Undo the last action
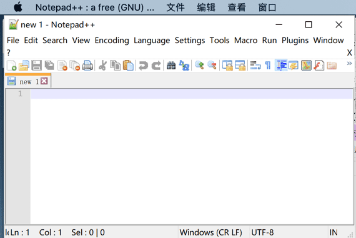This screenshot has width=356, height=238. [x=143, y=66]
